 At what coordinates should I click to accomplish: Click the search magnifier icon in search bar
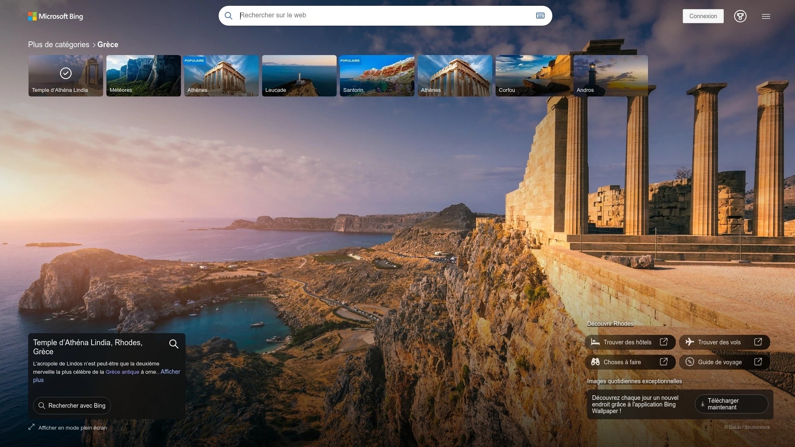click(229, 16)
